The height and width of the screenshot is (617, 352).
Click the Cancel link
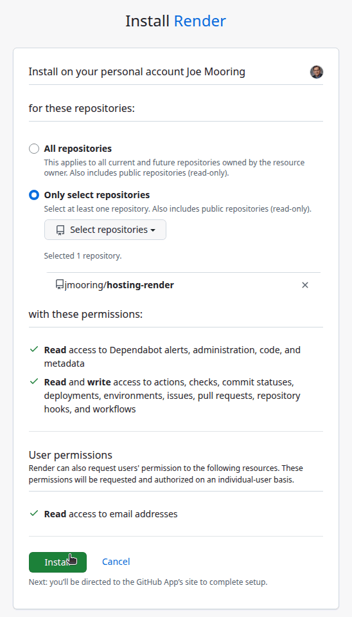116,562
